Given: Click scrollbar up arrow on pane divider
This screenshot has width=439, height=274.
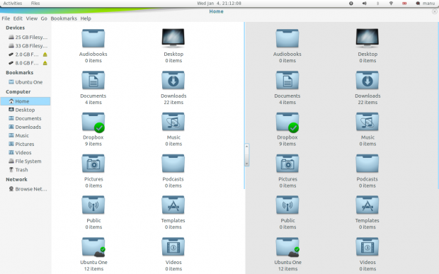Looking at the screenshot, I should click(246, 146).
